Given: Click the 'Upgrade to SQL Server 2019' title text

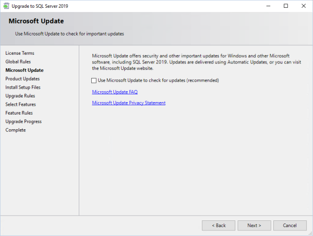Looking at the screenshot, I should coord(40,6).
